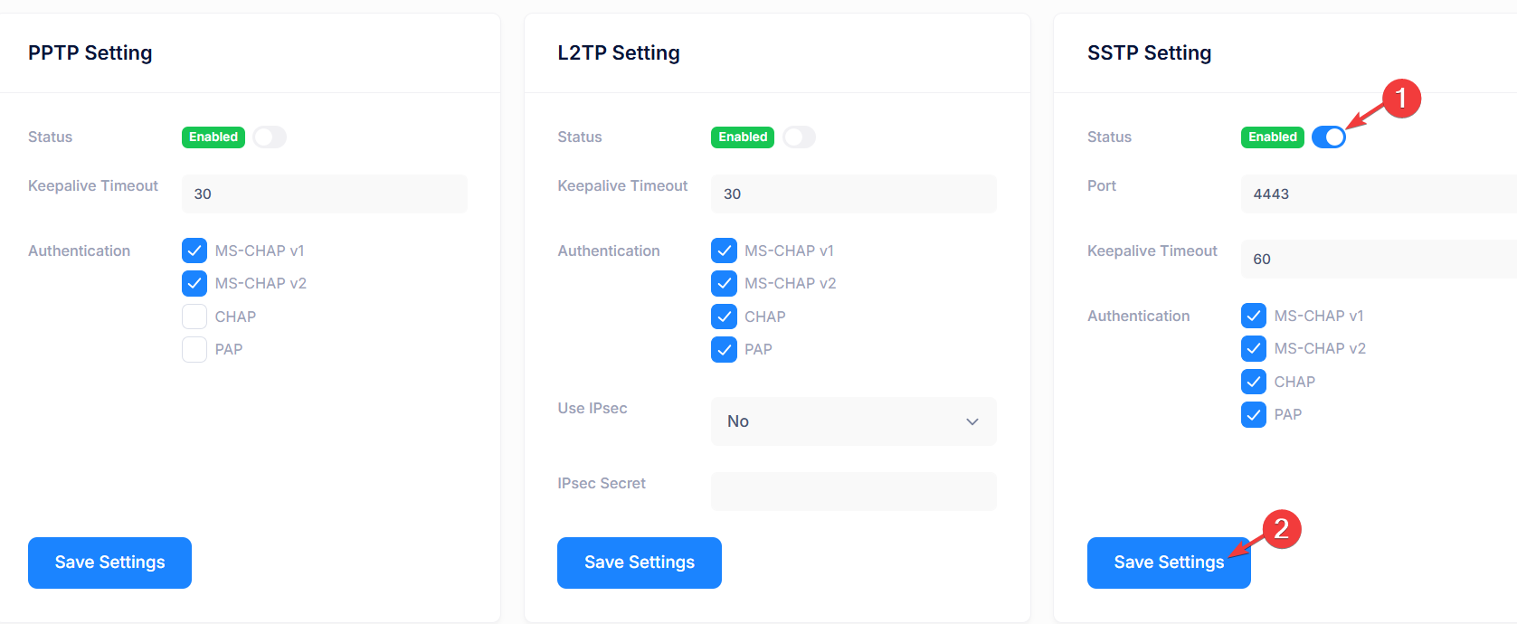This screenshot has height=624, width=1517.
Task: Save Settings for L2TP
Action: click(x=640, y=563)
